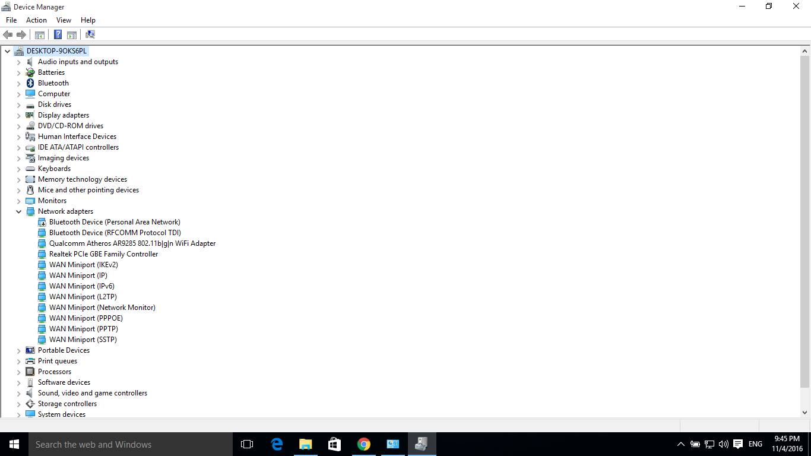This screenshot has height=456, width=811.
Task: Open the File menu
Action: (11, 20)
